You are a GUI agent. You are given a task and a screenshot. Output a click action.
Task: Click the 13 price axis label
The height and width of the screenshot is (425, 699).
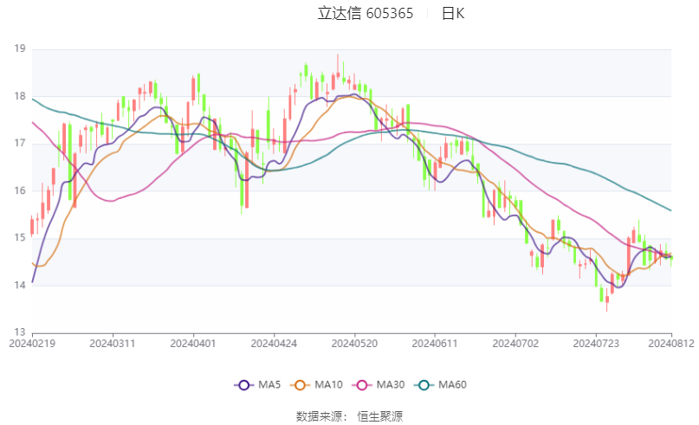[20, 332]
